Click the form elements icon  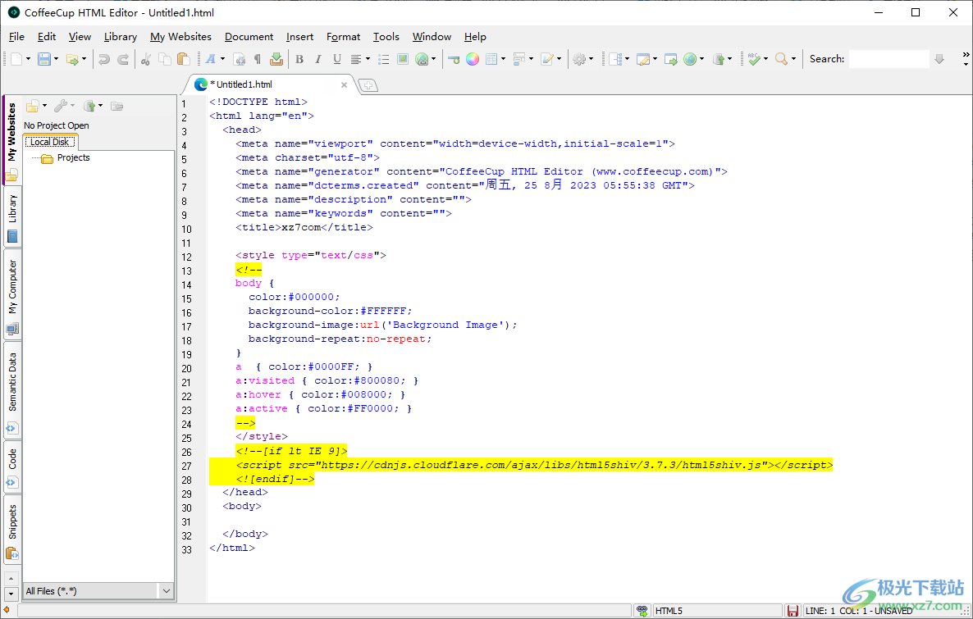519,59
